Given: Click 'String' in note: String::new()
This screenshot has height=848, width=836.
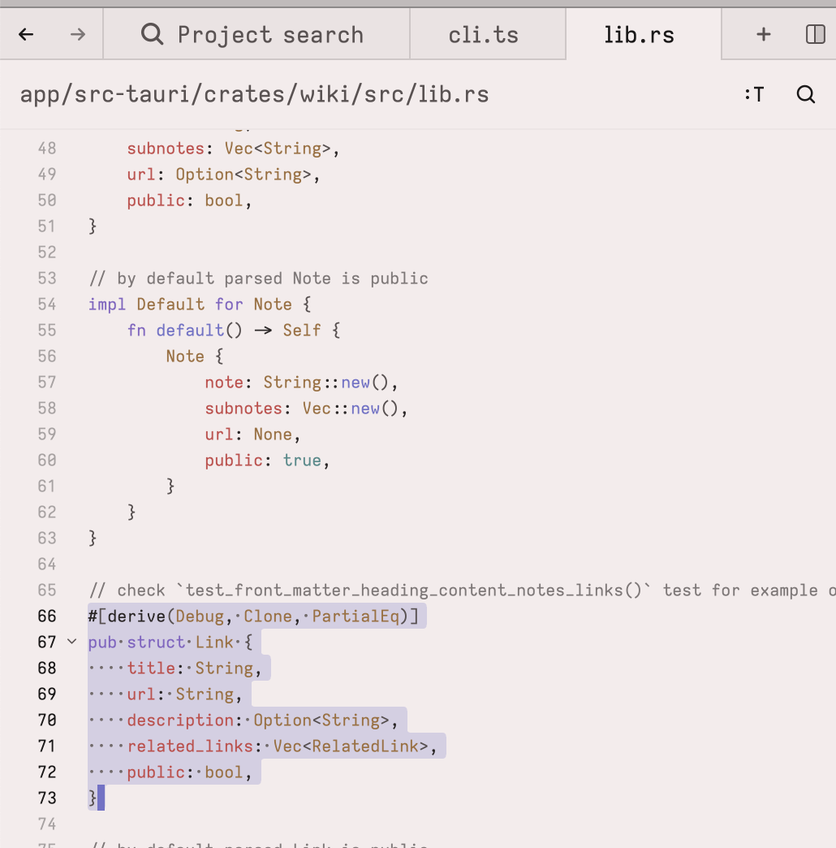Looking at the screenshot, I should coord(292,383).
